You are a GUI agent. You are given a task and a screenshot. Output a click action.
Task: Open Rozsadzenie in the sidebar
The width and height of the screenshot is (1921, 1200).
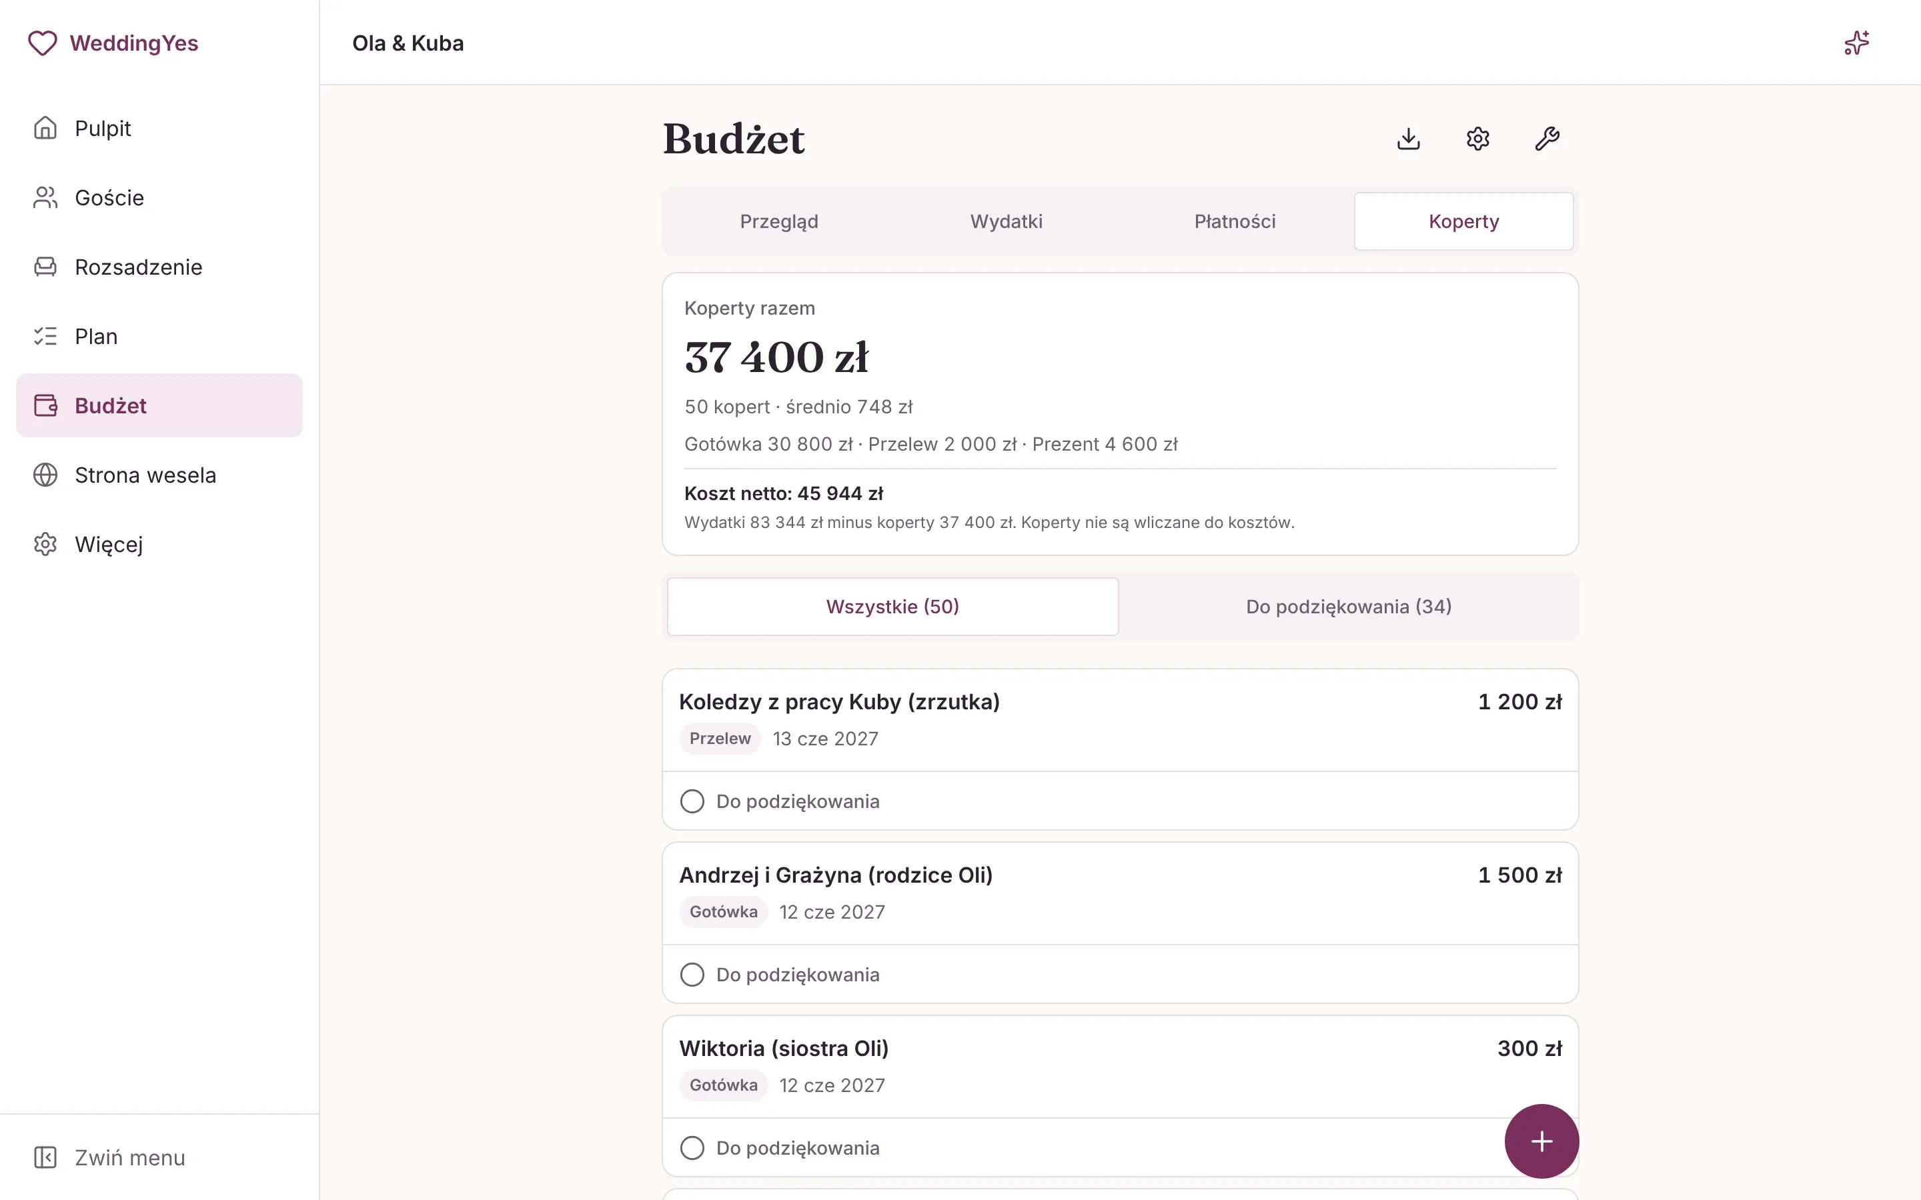click(159, 267)
